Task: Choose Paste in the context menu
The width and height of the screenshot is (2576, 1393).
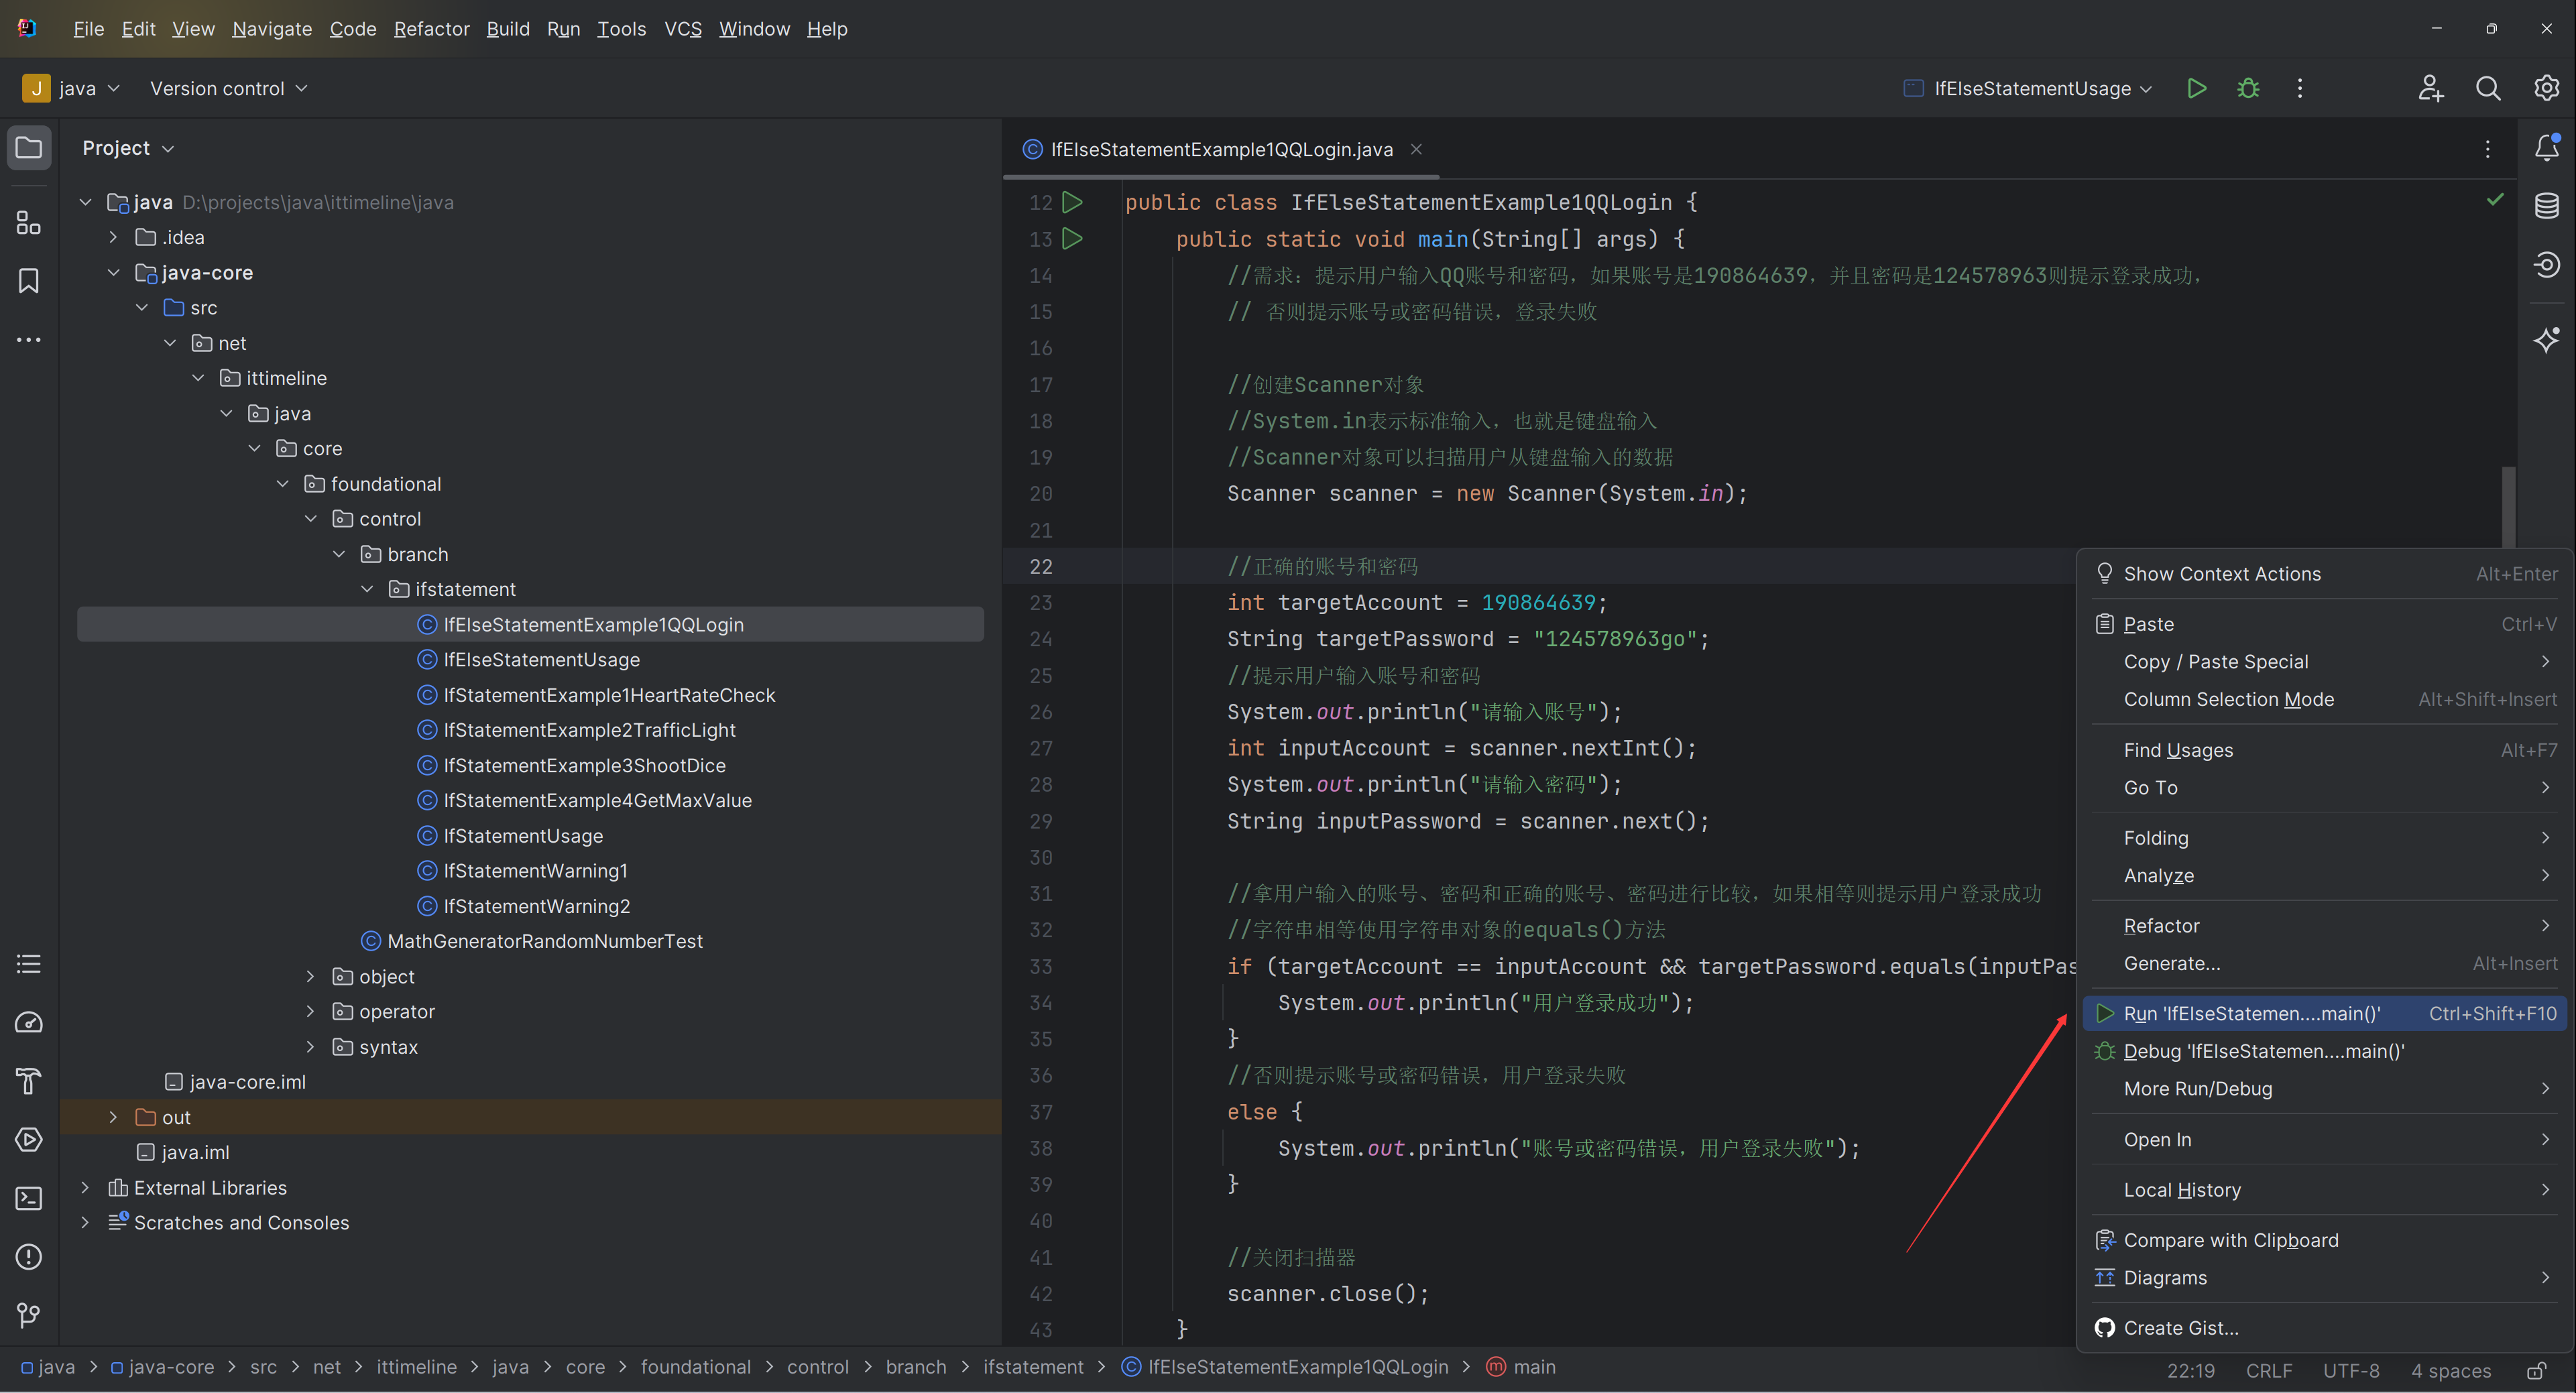Action: point(2324,624)
